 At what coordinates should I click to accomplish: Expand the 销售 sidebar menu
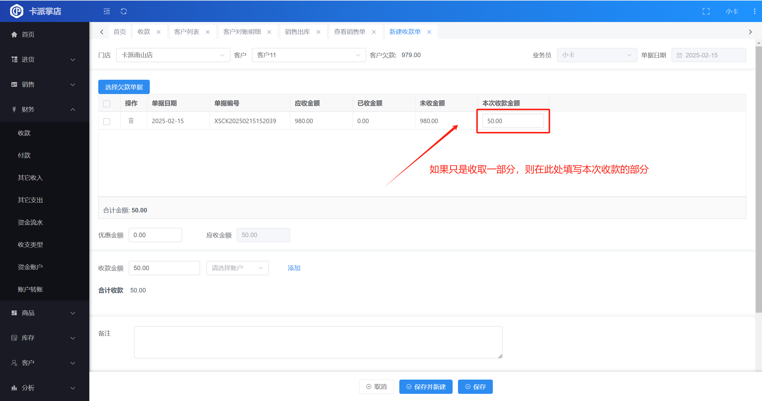tap(44, 84)
